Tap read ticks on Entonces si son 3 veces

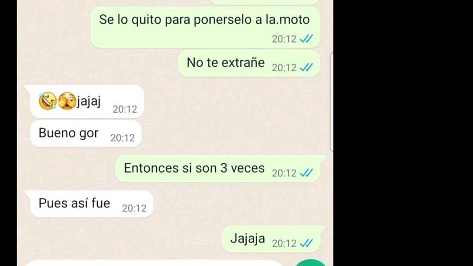point(306,173)
